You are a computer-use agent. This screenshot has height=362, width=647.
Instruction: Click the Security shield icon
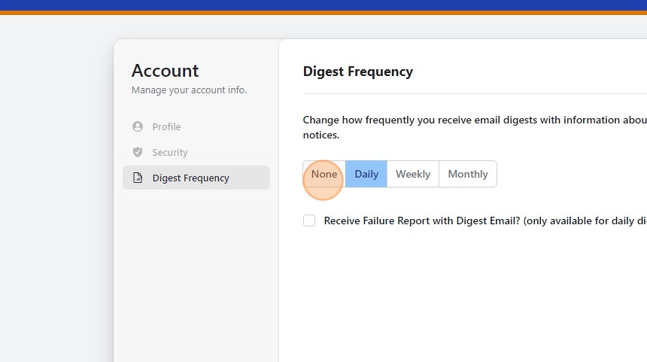pyautogui.click(x=137, y=152)
